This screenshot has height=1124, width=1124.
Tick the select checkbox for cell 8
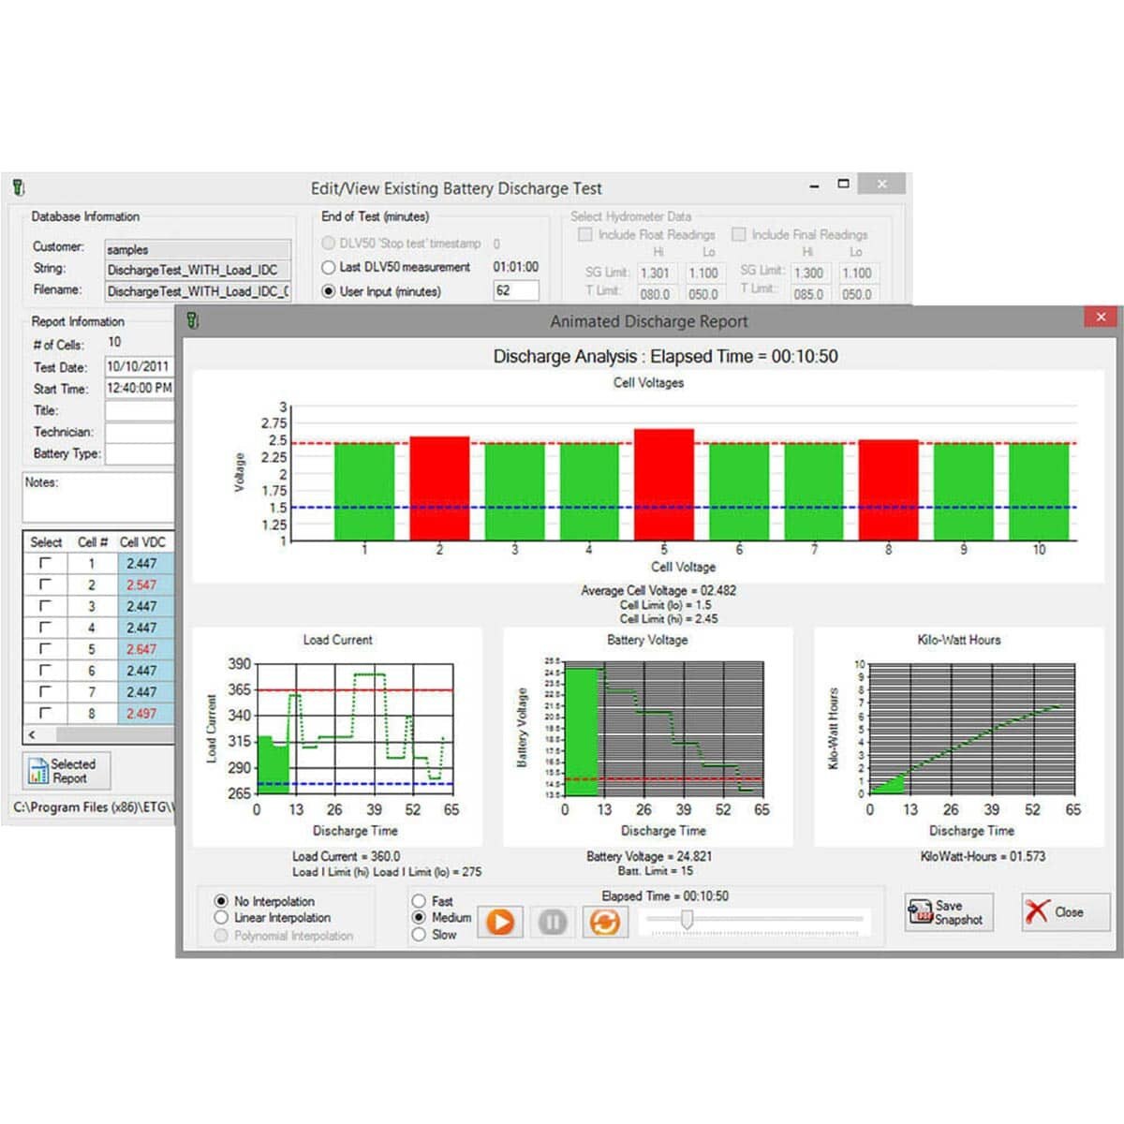click(x=45, y=714)
